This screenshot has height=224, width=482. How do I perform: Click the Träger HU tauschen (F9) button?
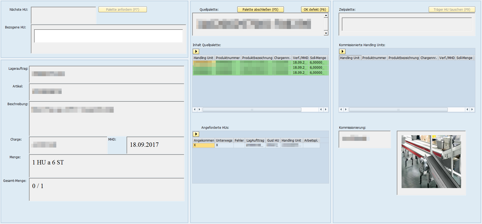452,10
